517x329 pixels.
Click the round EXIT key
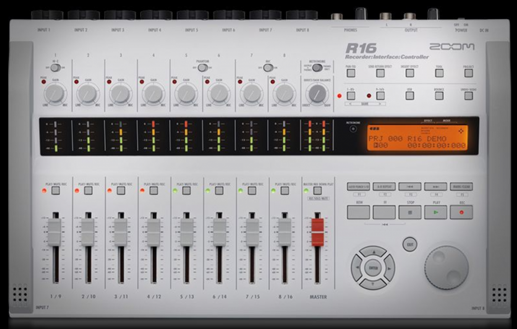click(410, 245)
